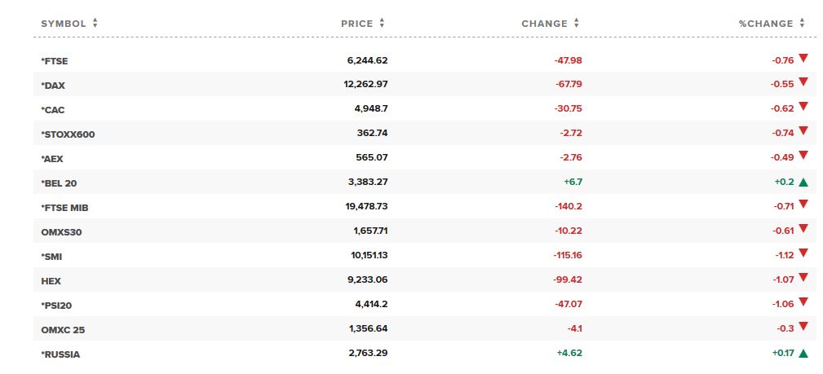This screenshot has width=823, height=374.
Task: Click the green up arrow for RUSSIA
Action: click(803, 354)
